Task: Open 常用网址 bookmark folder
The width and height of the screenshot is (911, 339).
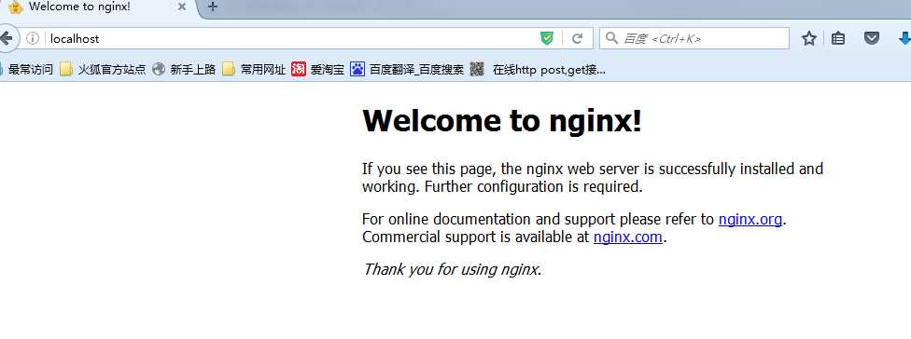Action: pyautogui.click(x=255, y=70)
